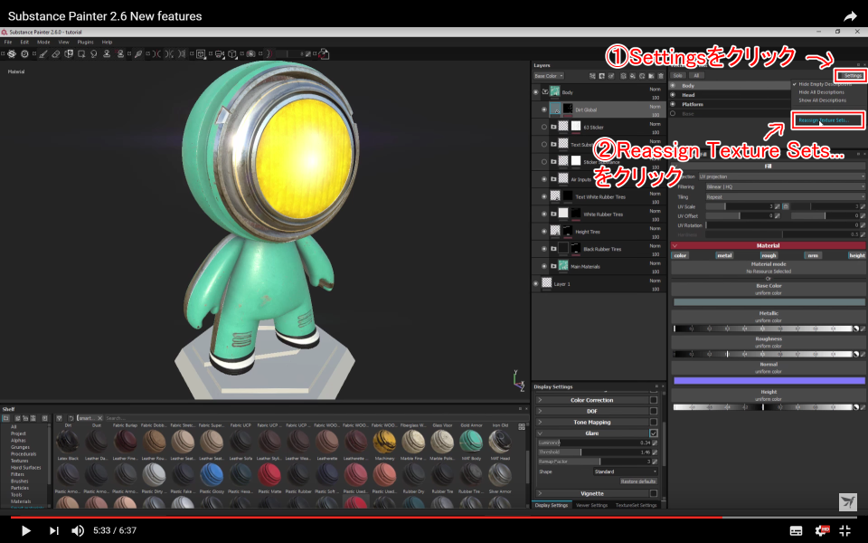Image resolution: width=868 pixels, height=543 pixels.
Task: Click the Solo button
Action: pos(677,75)
